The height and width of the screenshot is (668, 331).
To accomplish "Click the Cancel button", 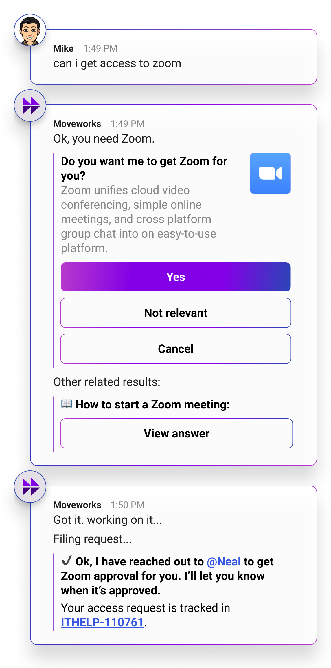I will [x=176, y=349].
